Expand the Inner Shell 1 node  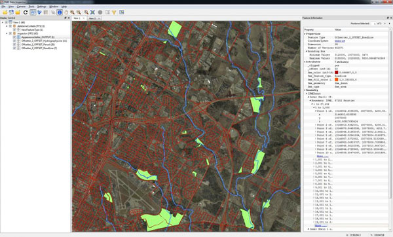coord(309,229)
